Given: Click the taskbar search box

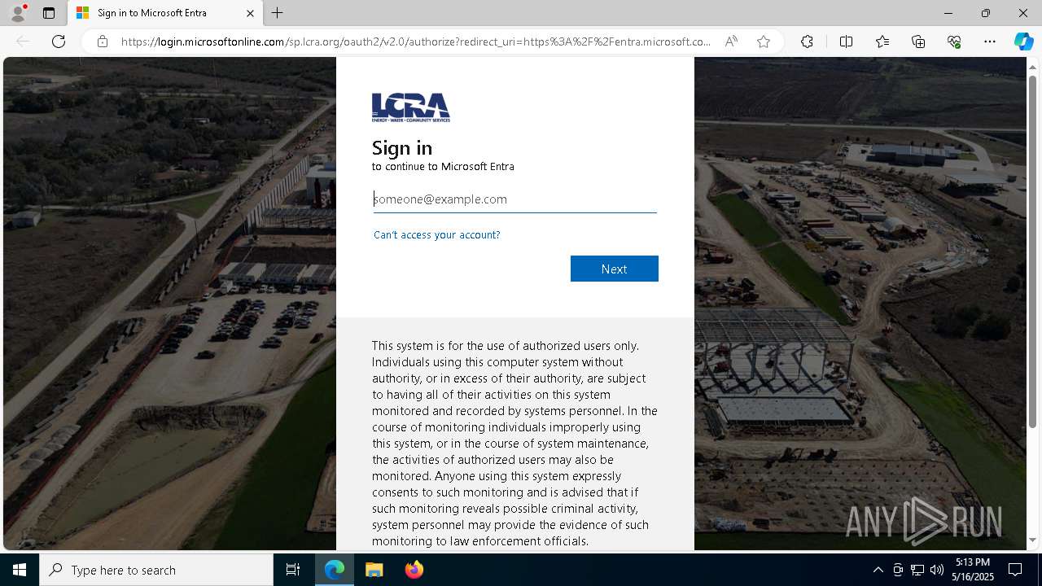Looking at the screenshot, I should tap(156, 570).
